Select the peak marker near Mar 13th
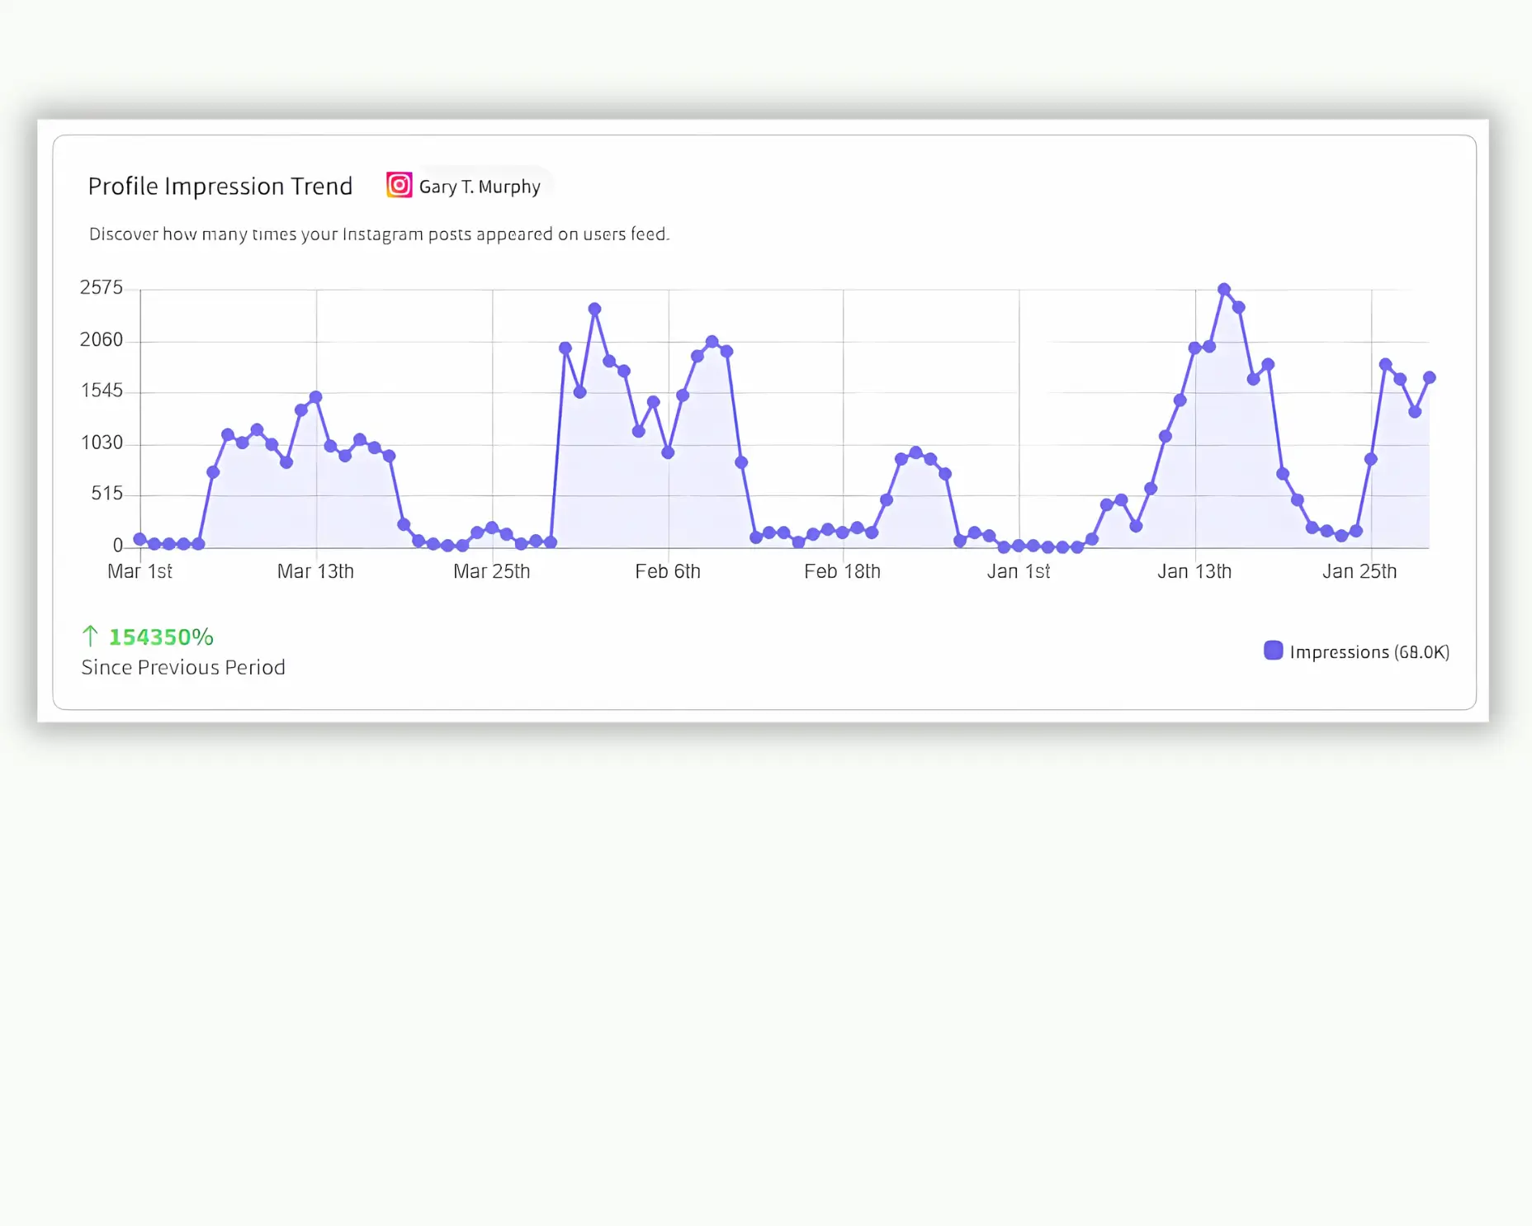1532x1226 pixels. click(x=314, y=397)
